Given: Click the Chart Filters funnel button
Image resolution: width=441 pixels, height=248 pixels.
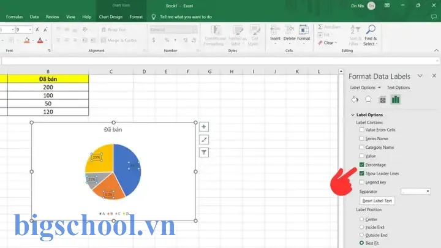Looking at the screenshot, I should (x=204, y=152).
